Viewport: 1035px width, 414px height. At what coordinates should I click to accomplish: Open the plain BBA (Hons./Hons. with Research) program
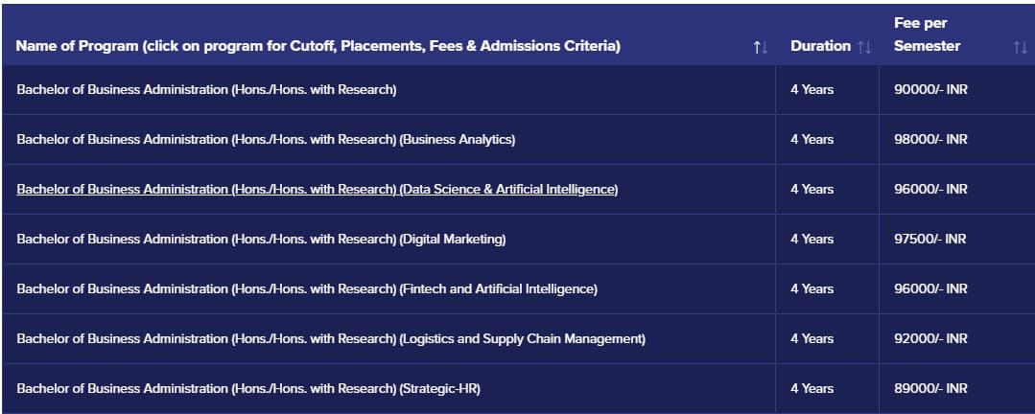pos(206,90)
